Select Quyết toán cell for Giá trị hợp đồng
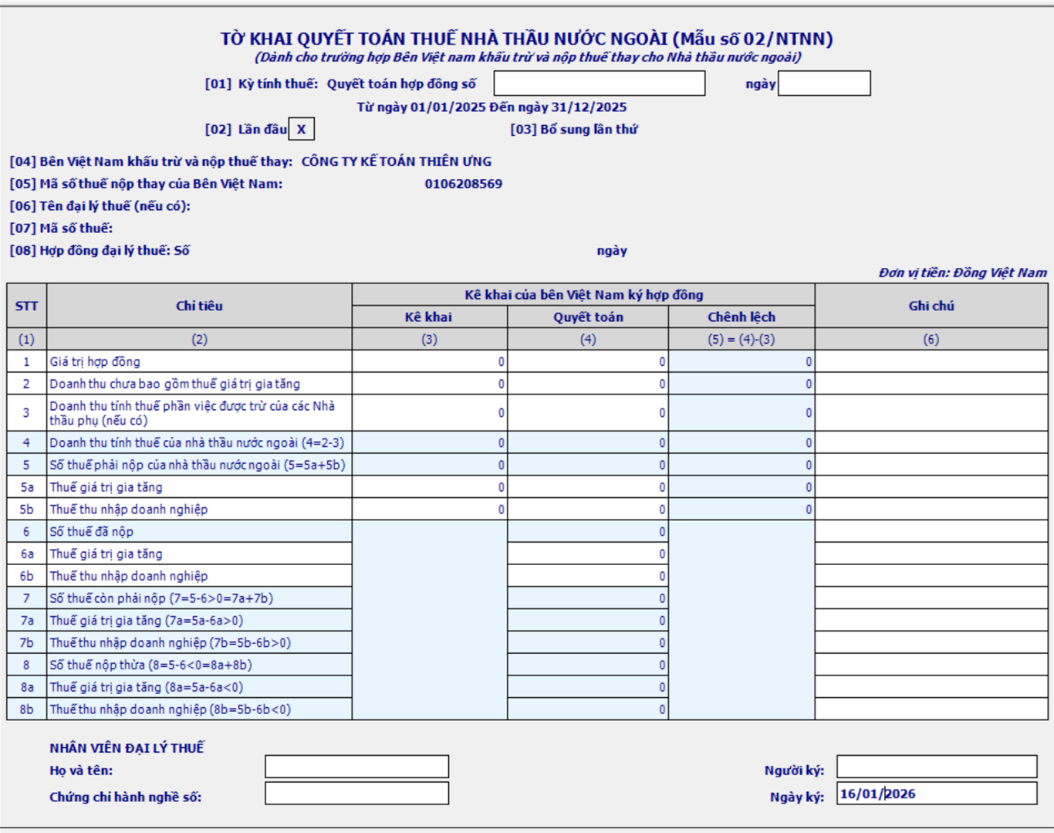 pos(588,362)
